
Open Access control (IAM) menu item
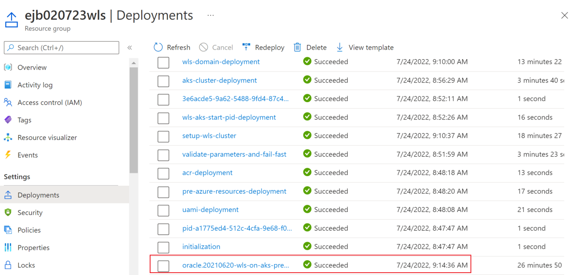point(50,102)
